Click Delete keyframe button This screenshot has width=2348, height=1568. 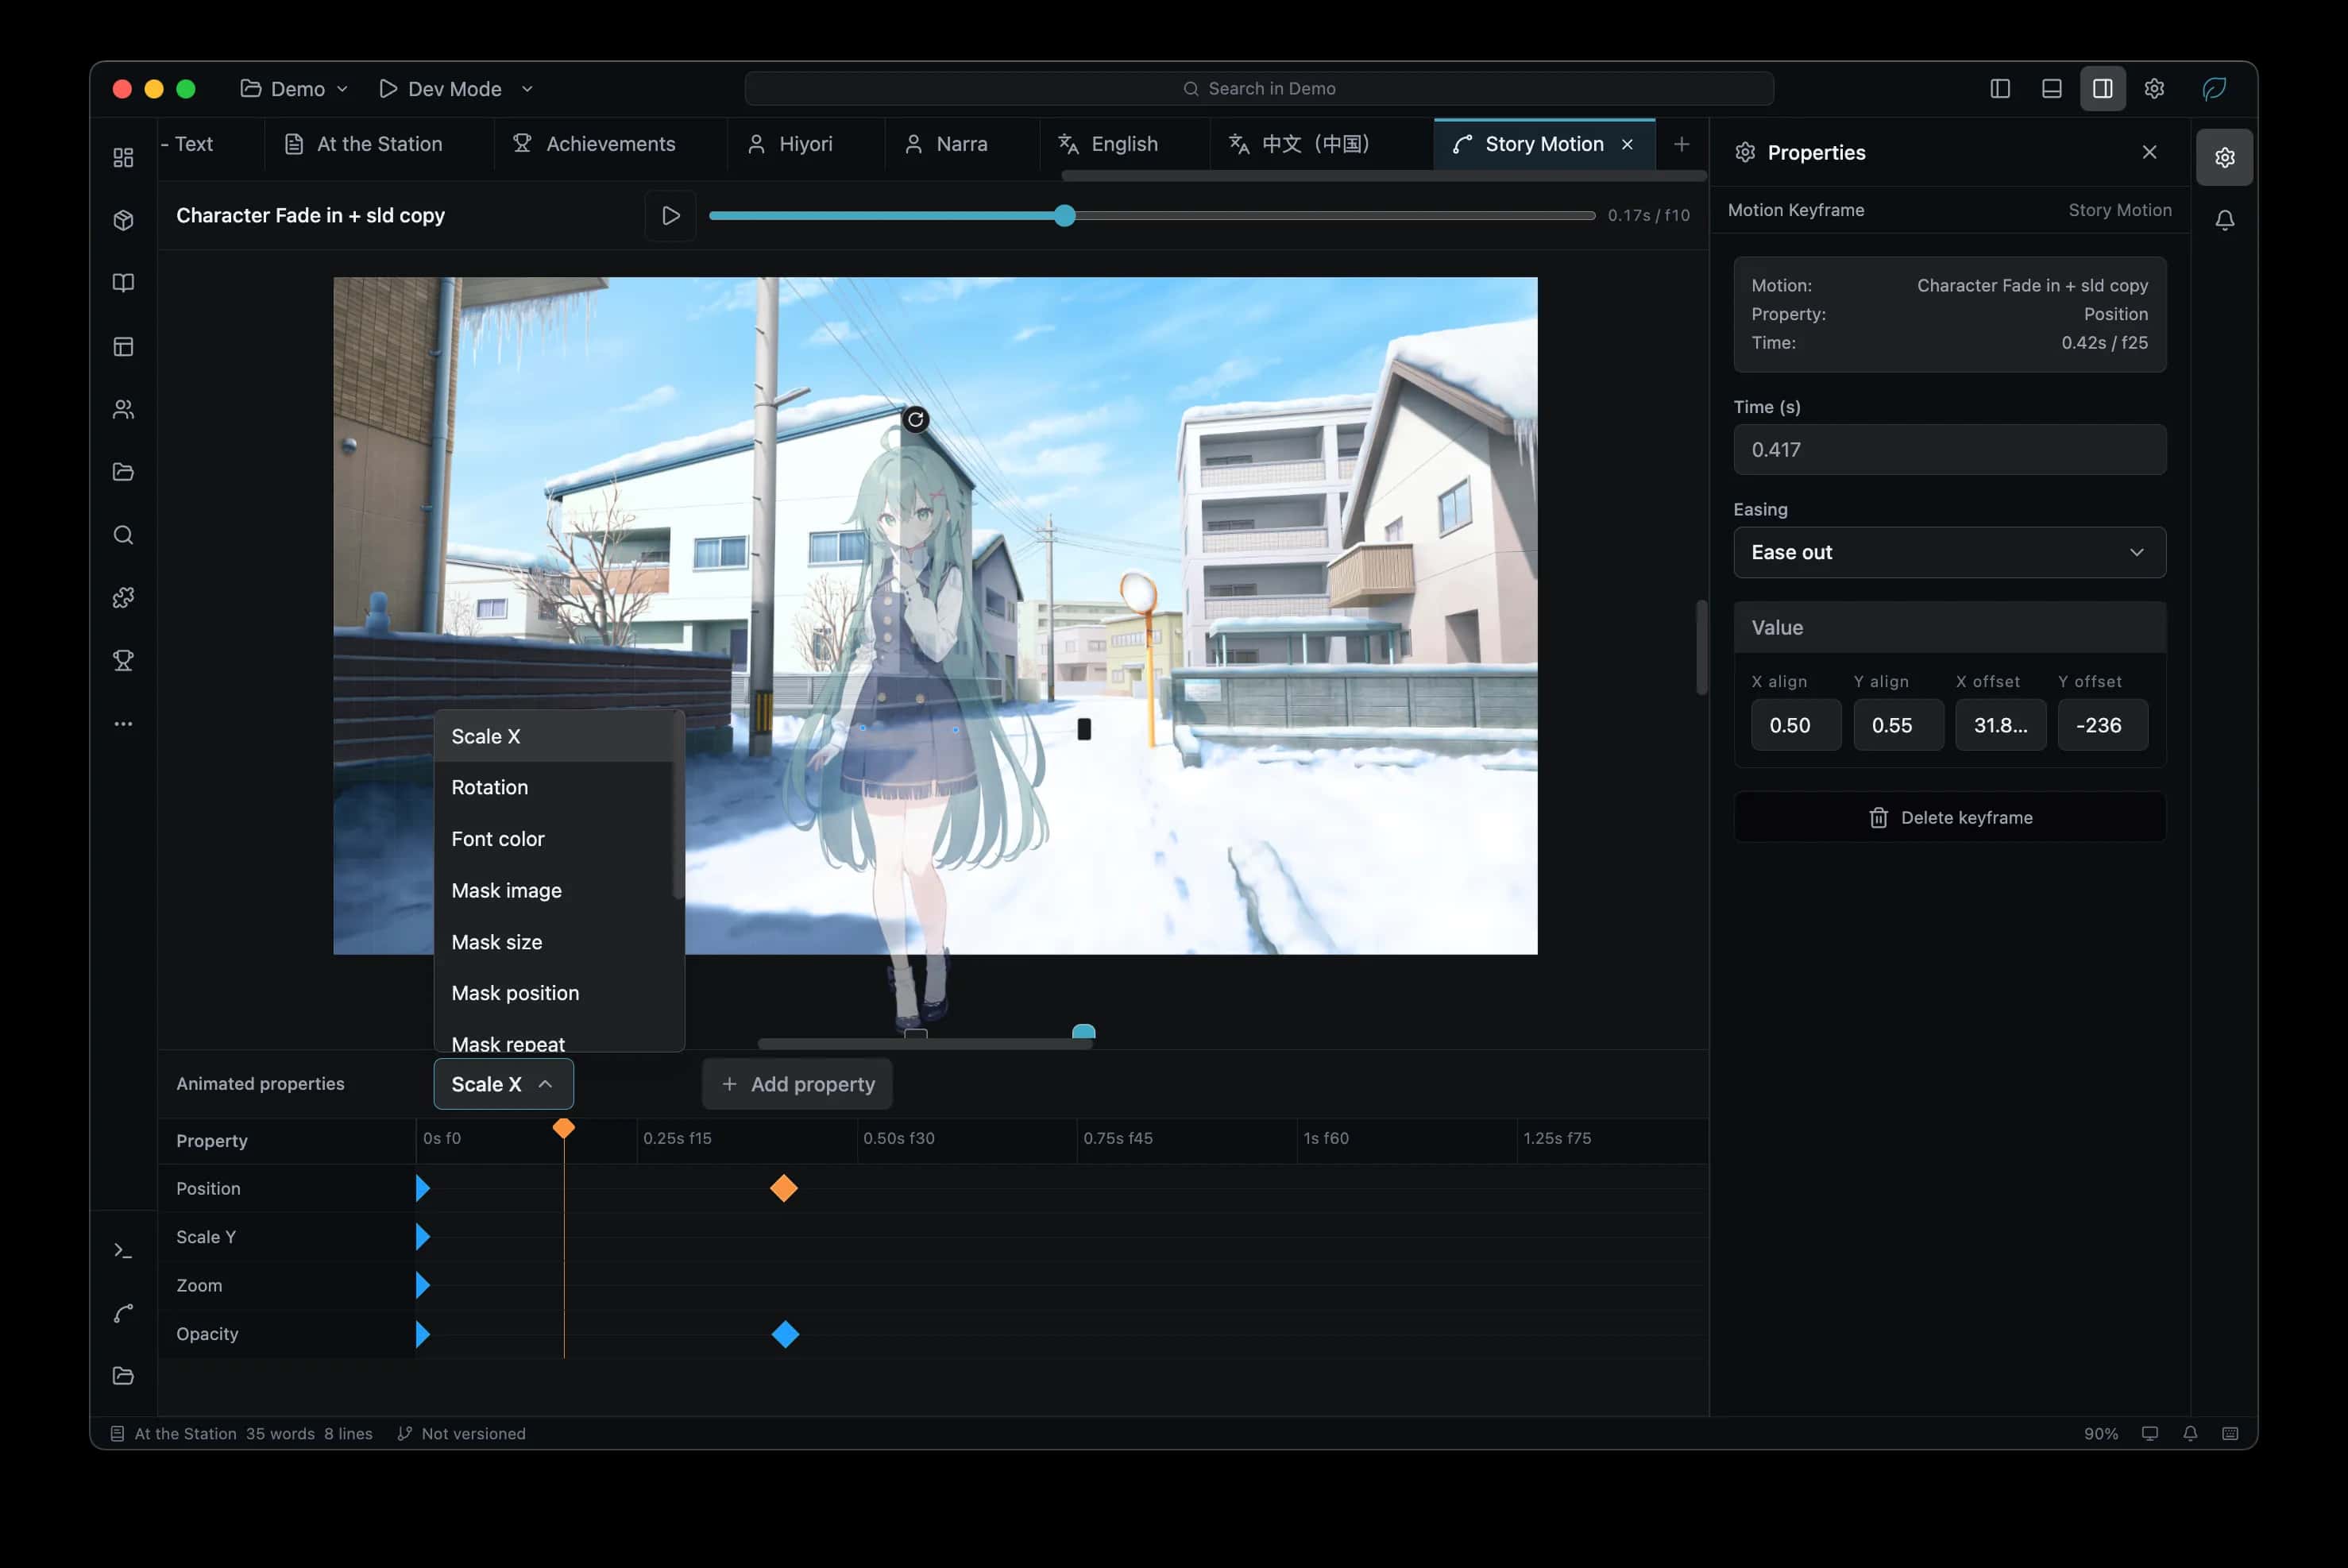coord(1949,817)
